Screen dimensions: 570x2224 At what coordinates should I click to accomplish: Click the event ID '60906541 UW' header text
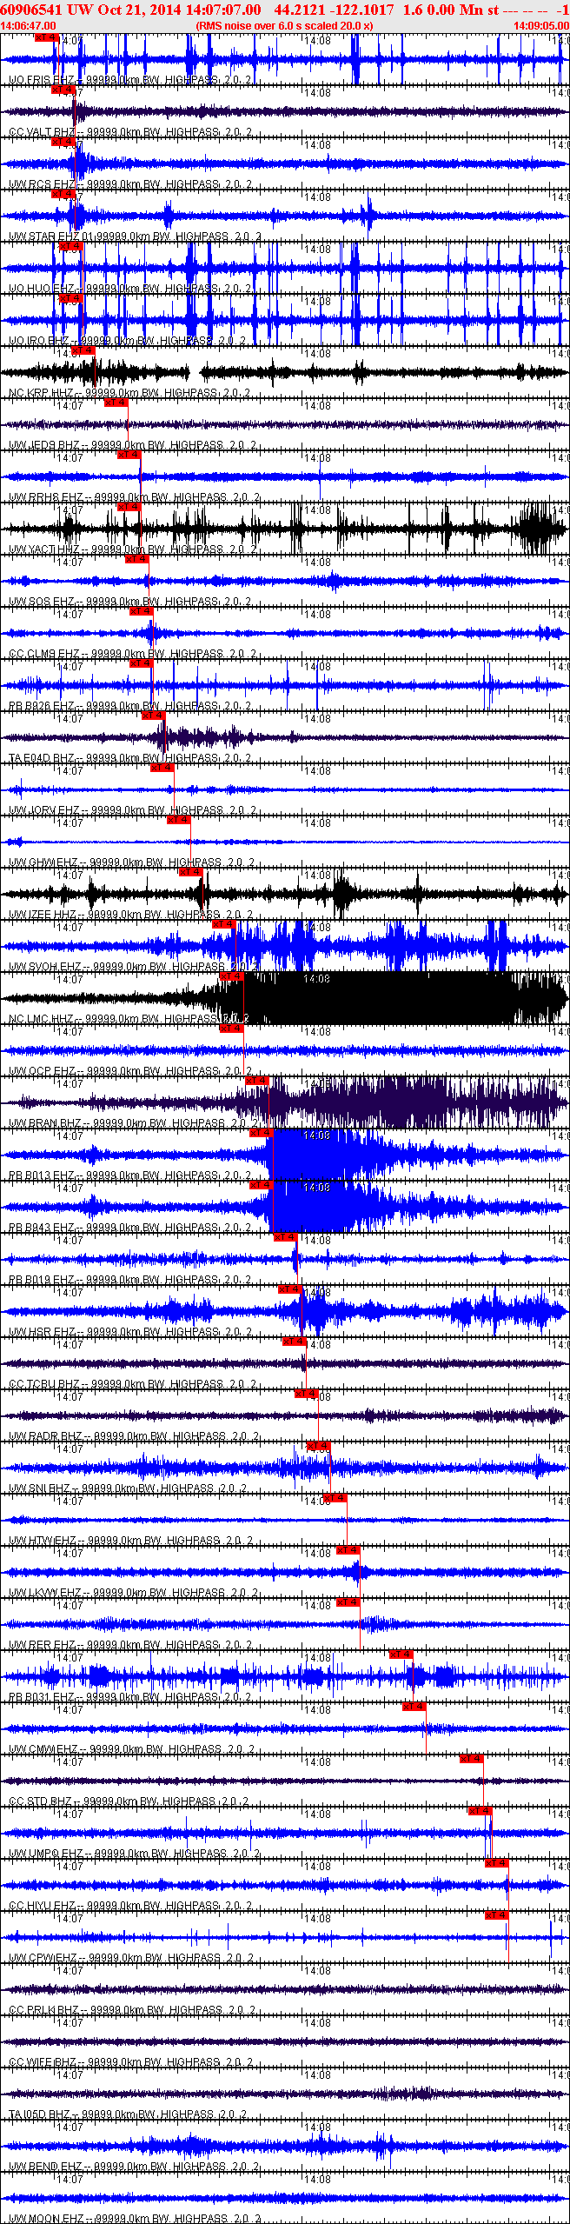click(46, 10)
